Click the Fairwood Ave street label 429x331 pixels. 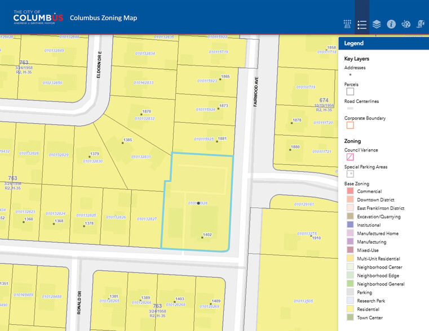[255, 89]
